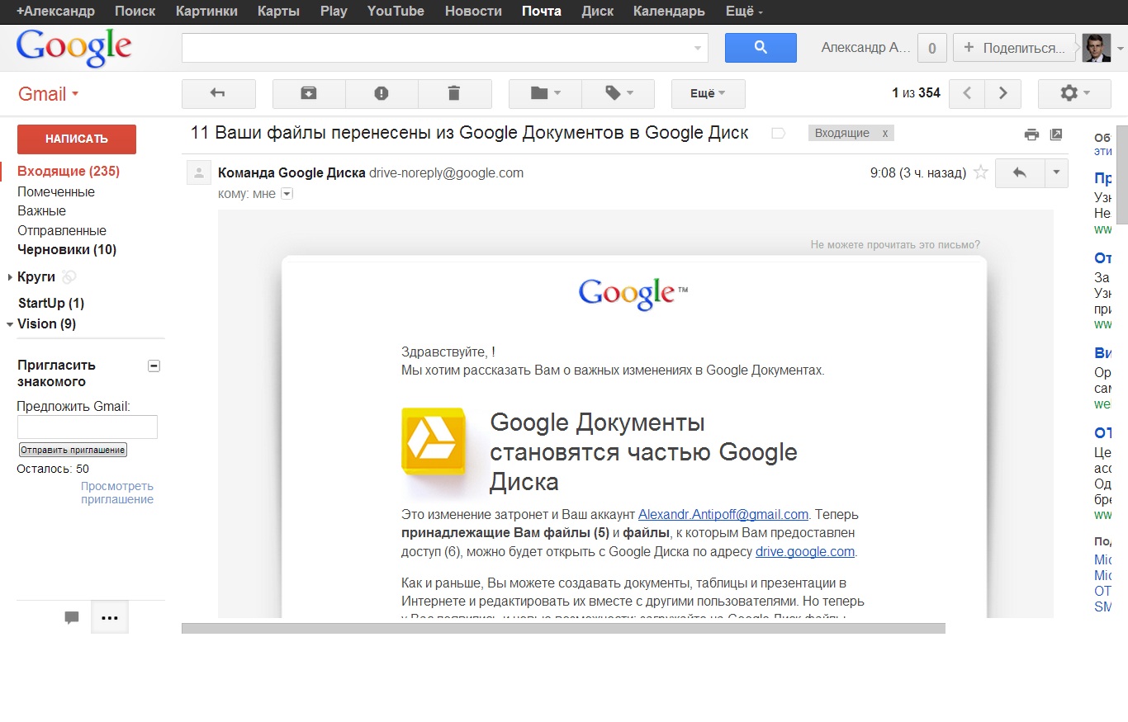Open +Александр in the top bar
The image size is (1128, 722).
55,12
